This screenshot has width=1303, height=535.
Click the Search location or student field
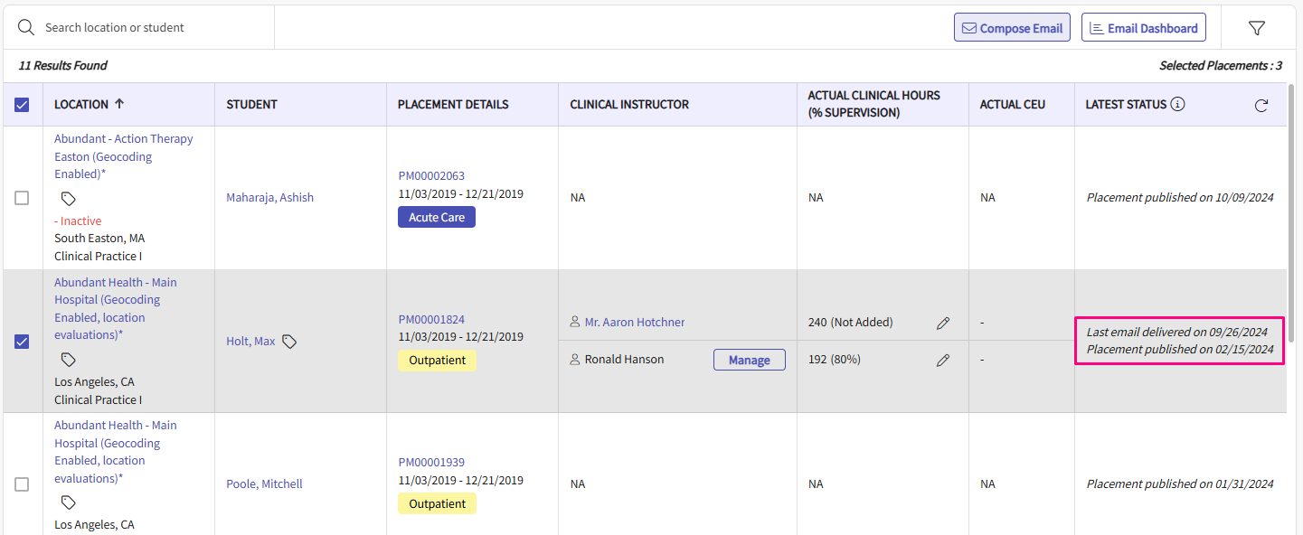[x=154, y=28]
